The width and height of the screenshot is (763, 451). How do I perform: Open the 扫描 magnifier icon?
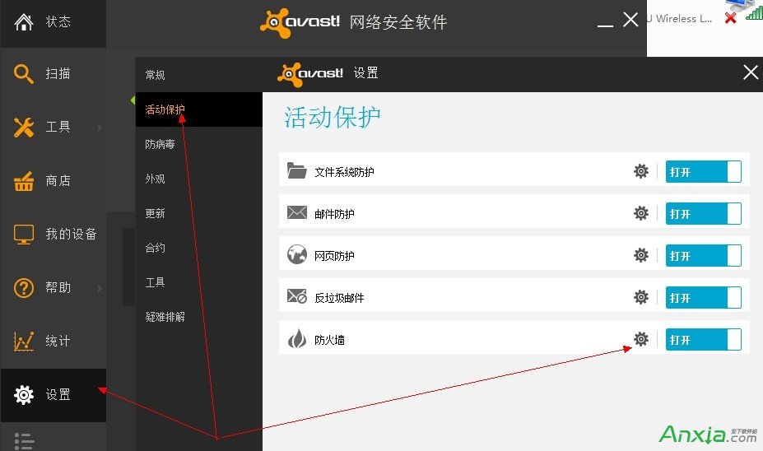point(23,74)
